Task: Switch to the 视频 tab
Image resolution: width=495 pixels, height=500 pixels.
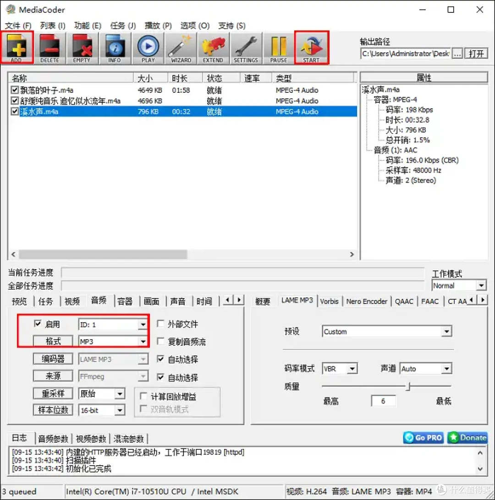Action: pyautogui.click(x=72, y=301)
